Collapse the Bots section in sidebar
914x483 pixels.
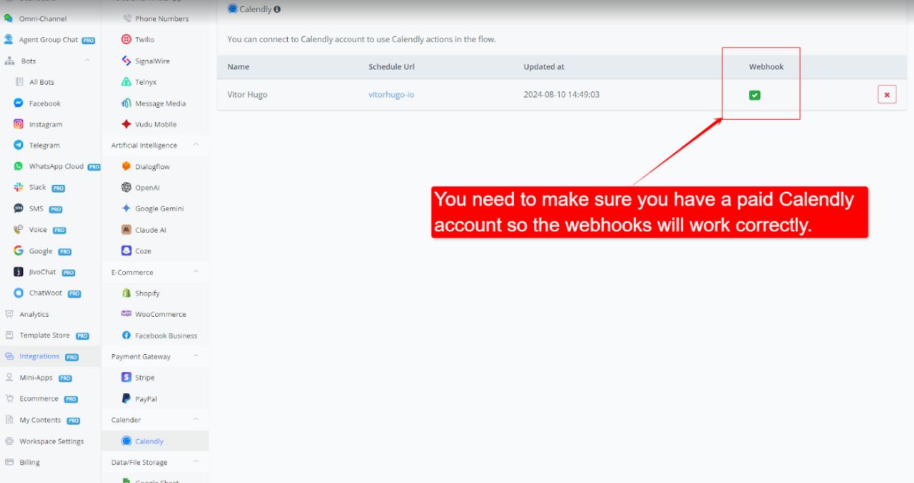(88, 61)
